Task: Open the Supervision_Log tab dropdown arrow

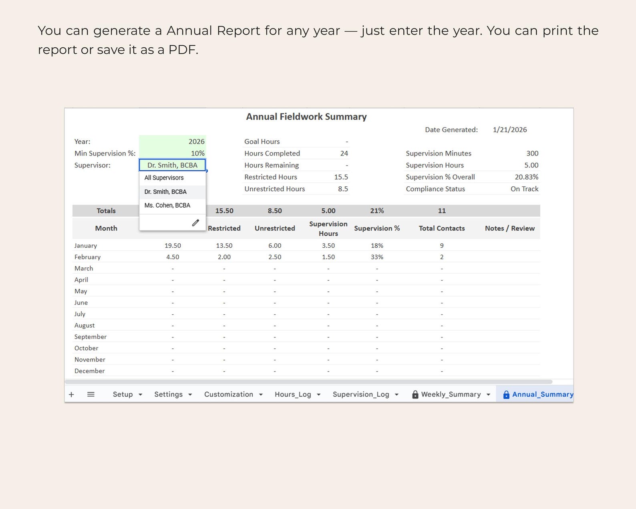Action: (x=397, y=395)
